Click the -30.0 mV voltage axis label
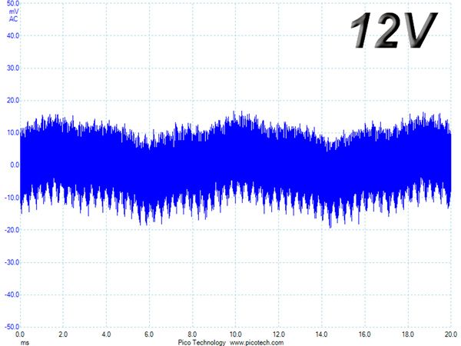The image size is (461, 346). pyautogui.click(x=12, y=262)
